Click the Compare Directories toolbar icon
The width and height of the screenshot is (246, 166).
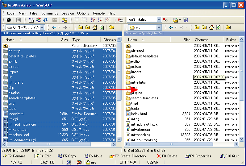click(x=31, y=20)
